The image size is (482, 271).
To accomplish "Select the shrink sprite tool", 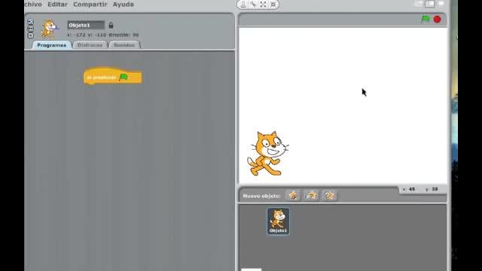I will [273, 5].
